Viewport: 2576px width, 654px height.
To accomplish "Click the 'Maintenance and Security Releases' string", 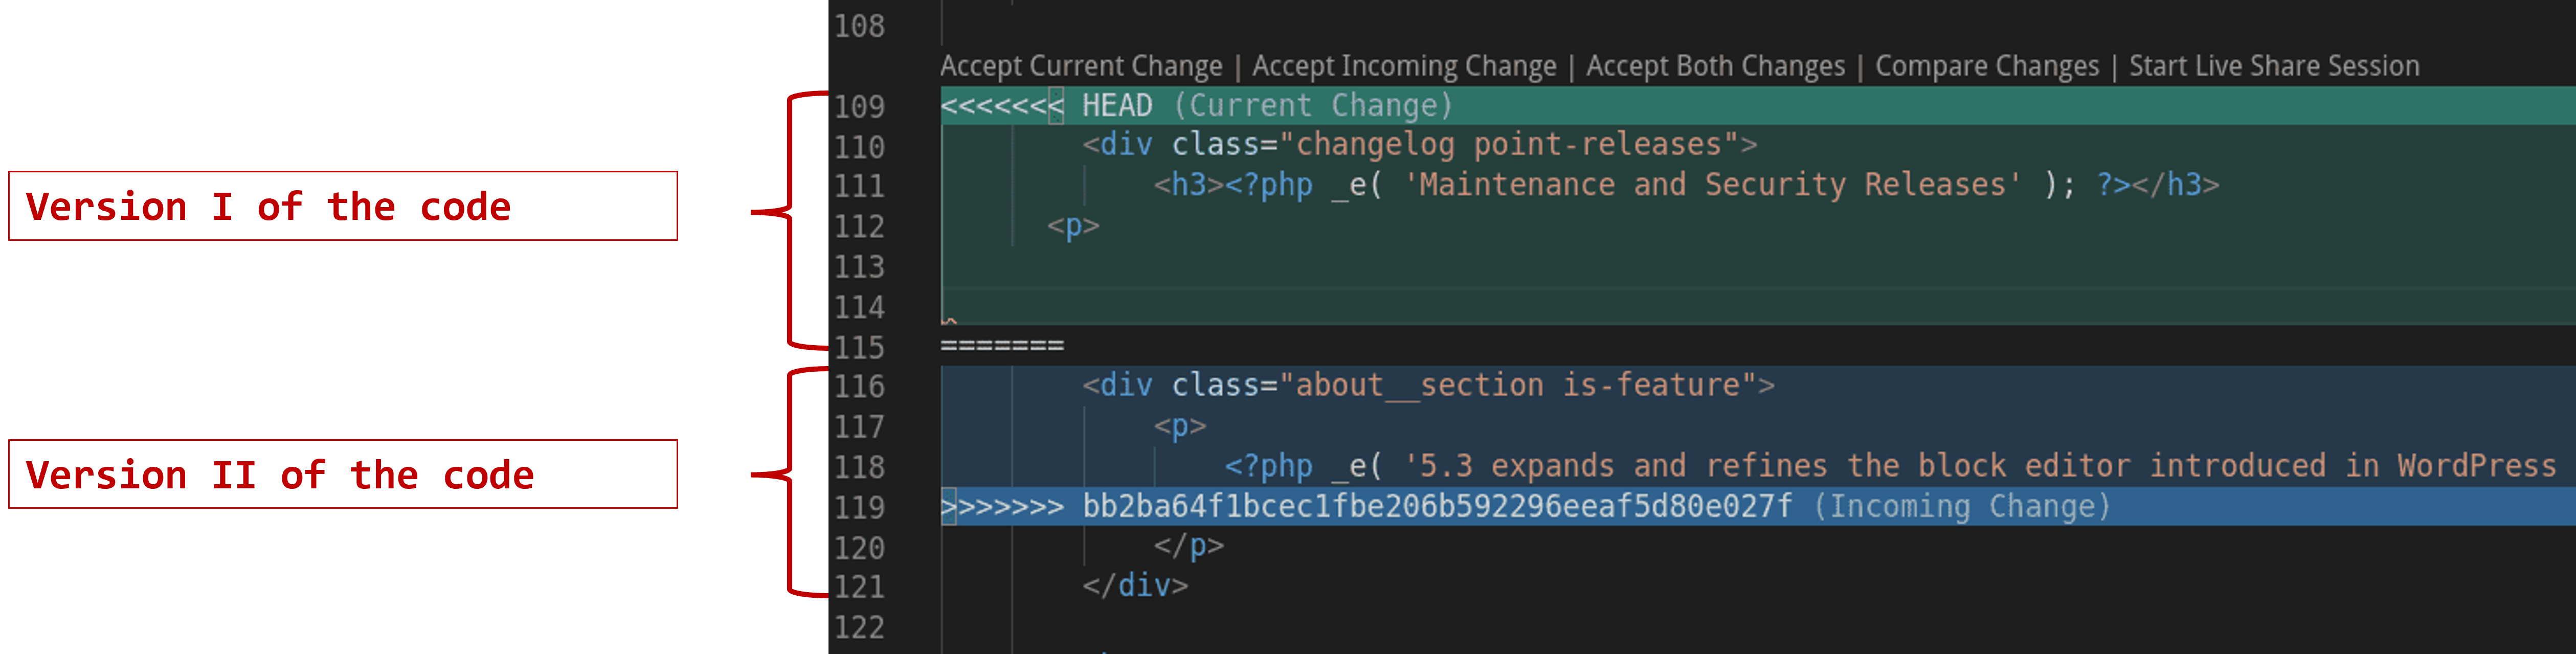I will coord(1711,185).
